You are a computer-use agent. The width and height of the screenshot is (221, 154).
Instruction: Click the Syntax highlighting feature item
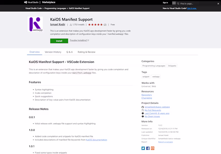(x=44, y=90)
